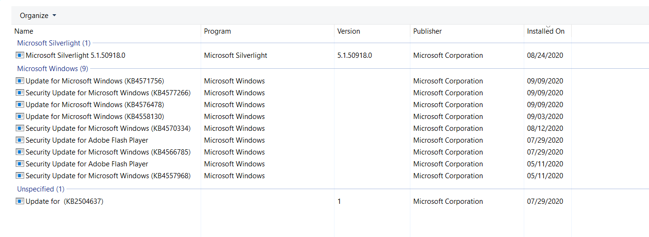This screenshot has width=649, height=237.
Task: Click the icon of security update KB4566785
Action: point(20,152)
